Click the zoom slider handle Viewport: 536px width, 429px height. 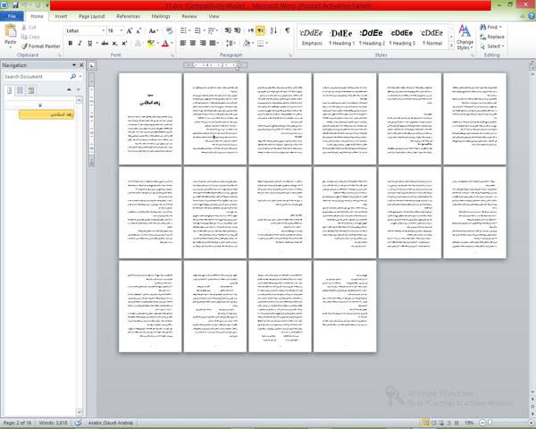pyautogui.click(x=490, y=423)
